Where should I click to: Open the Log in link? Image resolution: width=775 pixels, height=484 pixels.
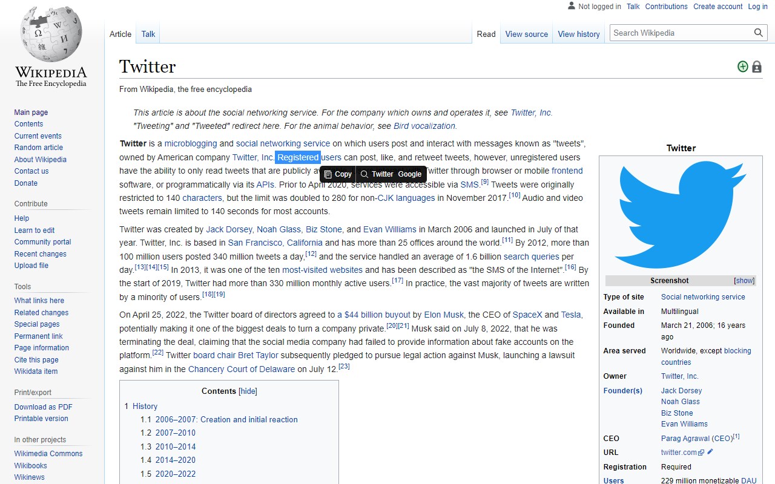[x=757, y=7]
